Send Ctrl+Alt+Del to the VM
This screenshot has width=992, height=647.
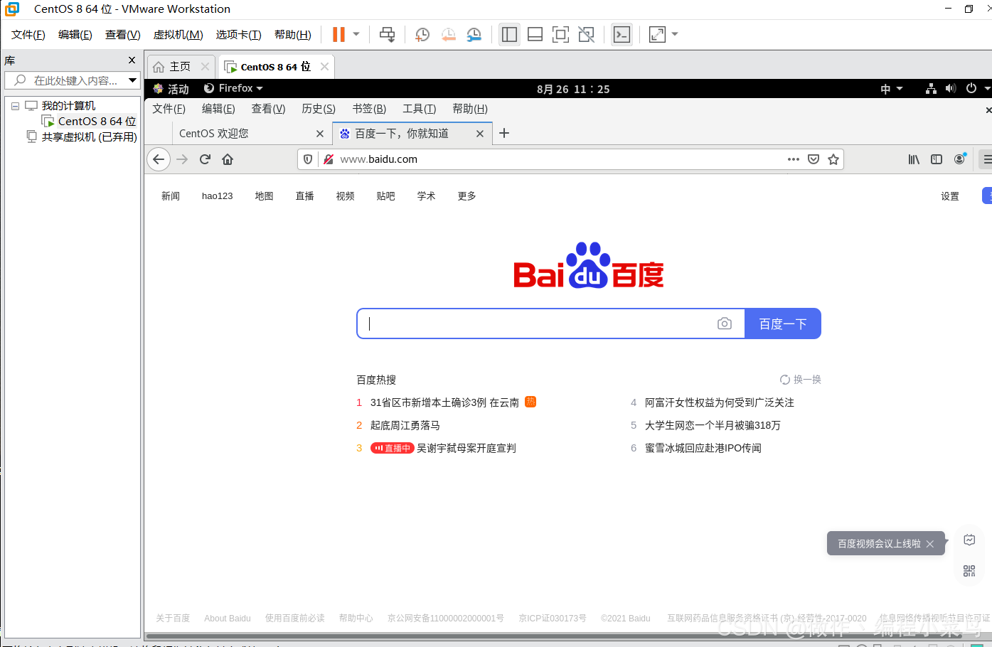click(x=387, y=34)
